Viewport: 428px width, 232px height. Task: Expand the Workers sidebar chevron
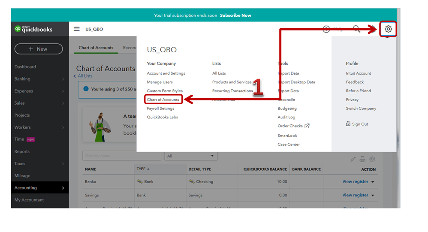click(63, 127)
